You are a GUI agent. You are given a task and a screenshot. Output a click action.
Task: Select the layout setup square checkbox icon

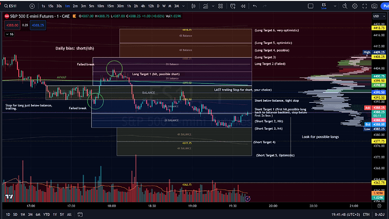(311, 6)
